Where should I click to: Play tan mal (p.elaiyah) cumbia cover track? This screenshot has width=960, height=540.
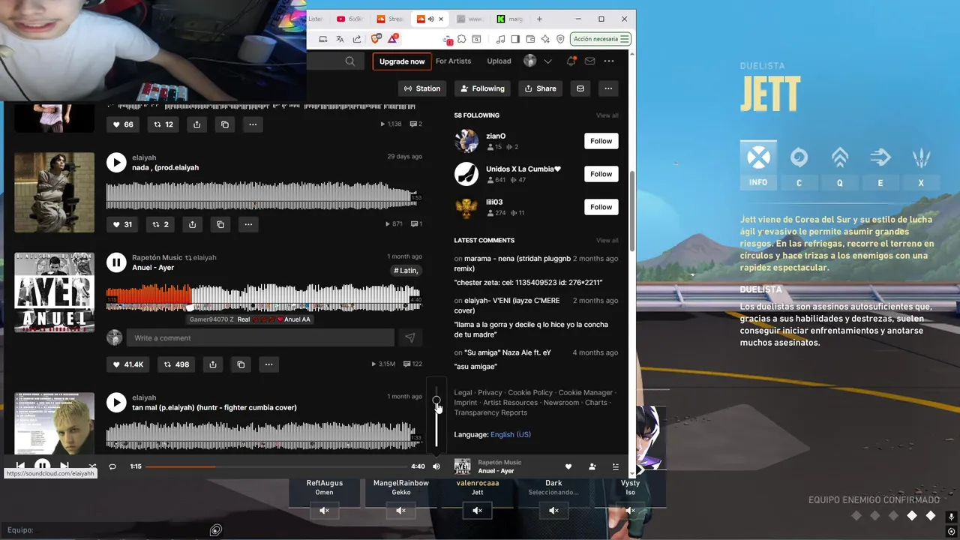(x=116, y=403)
